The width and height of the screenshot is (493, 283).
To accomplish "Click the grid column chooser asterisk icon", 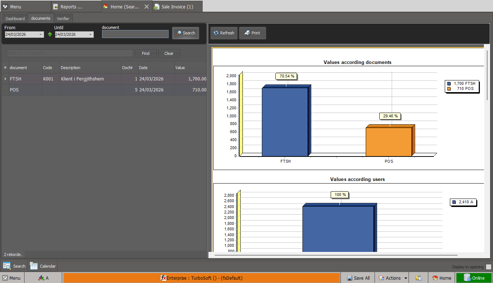I will coord(5,68).
